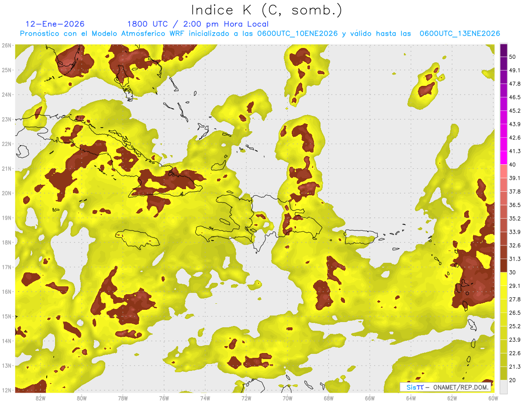Click the '35.2' color scale label
The image size is (524, 404).
click(515, 219)
